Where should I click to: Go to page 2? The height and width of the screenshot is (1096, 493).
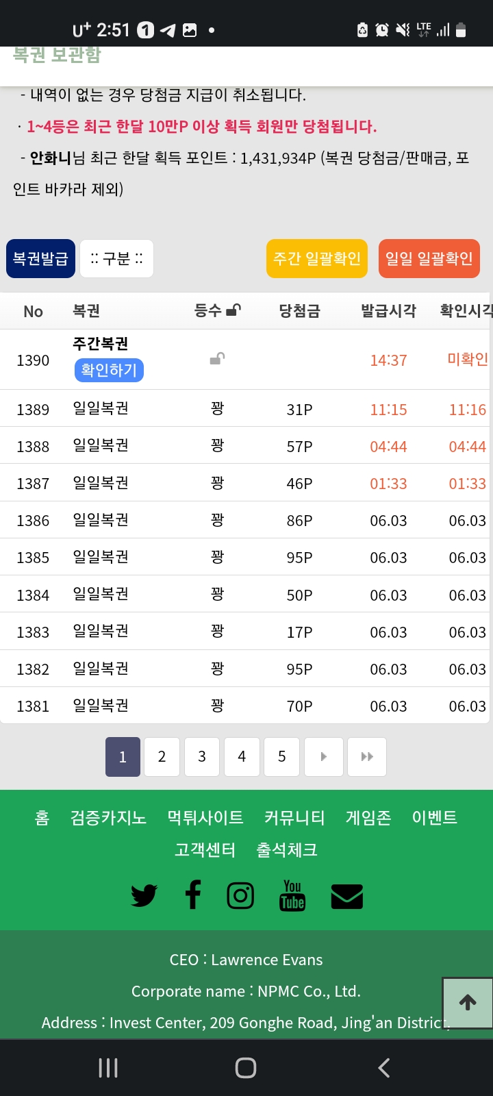pyautogui.click(x=162, y=757)
